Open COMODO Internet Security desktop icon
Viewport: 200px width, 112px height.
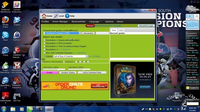tap(17, 52)
